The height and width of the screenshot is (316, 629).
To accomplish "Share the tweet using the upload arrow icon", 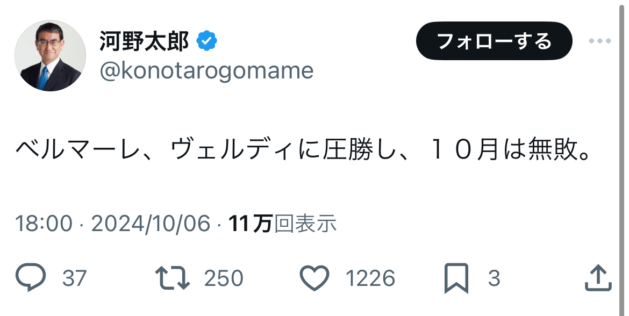I will (x=598, y=277).
